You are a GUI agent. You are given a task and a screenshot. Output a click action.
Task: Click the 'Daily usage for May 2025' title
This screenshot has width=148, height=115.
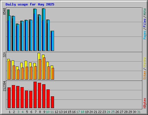[x=30, y=4]
